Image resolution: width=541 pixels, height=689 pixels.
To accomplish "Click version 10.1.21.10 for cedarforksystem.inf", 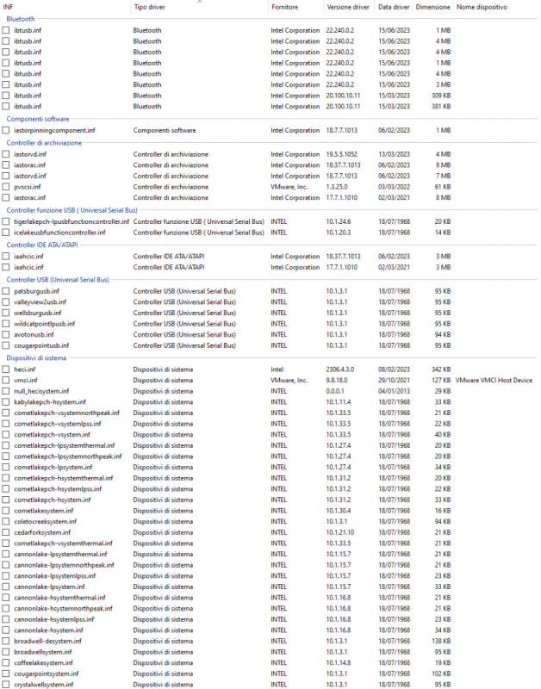I will [340, 532].
